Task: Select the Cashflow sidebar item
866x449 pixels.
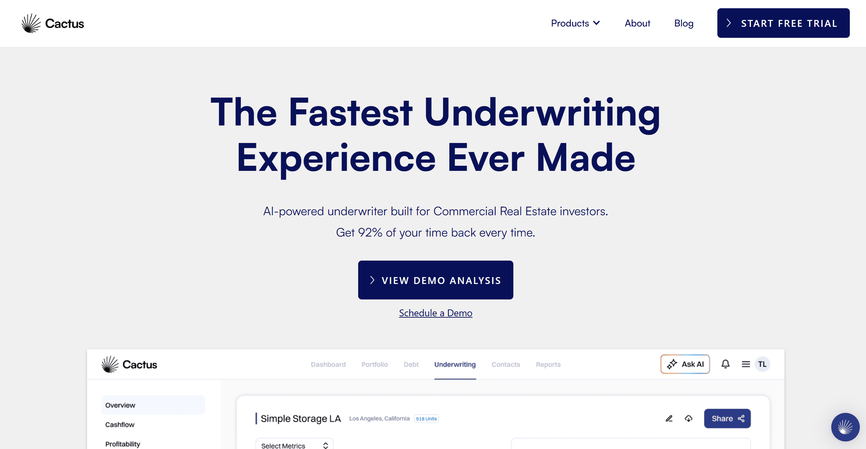Action: (120, 424)
